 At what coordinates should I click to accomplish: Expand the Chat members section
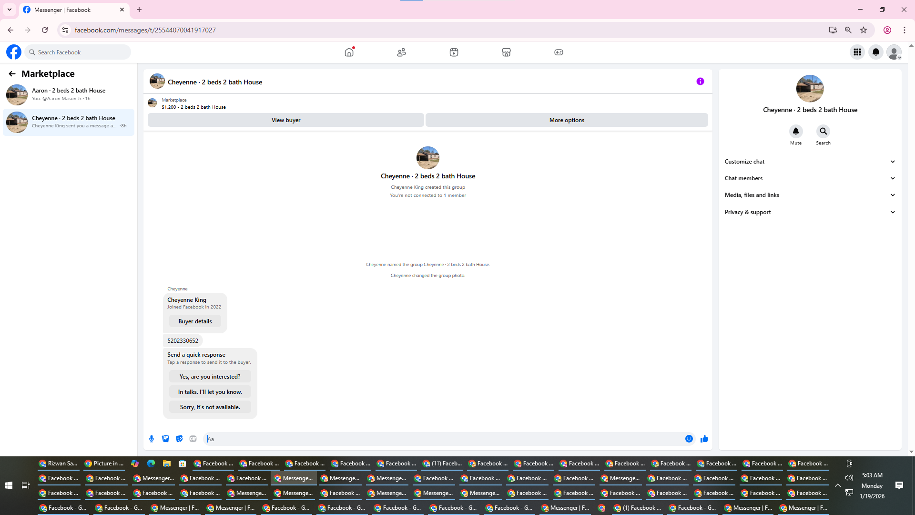[810, 178]
